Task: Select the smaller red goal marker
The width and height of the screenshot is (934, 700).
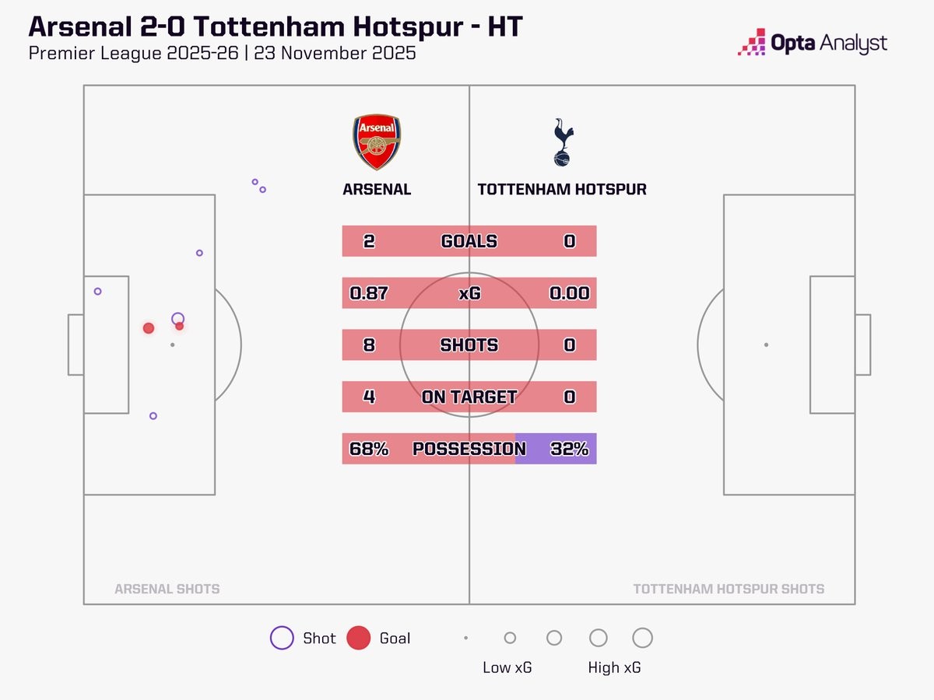Action: (180, 326)
